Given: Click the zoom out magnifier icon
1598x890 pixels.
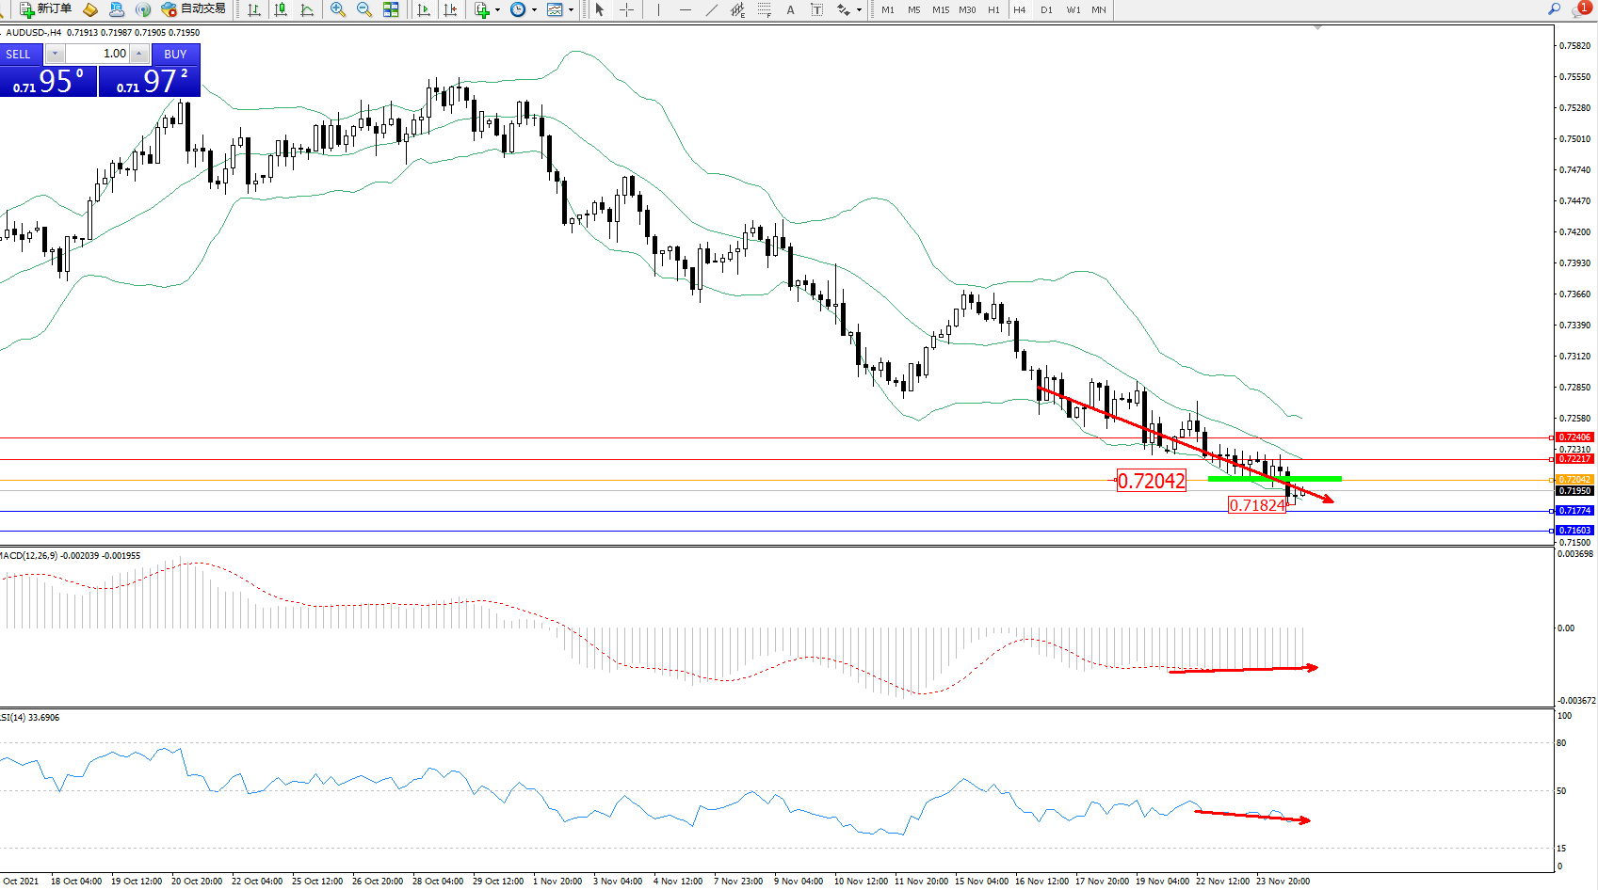Looking at the screenshot, I should 363,9.
